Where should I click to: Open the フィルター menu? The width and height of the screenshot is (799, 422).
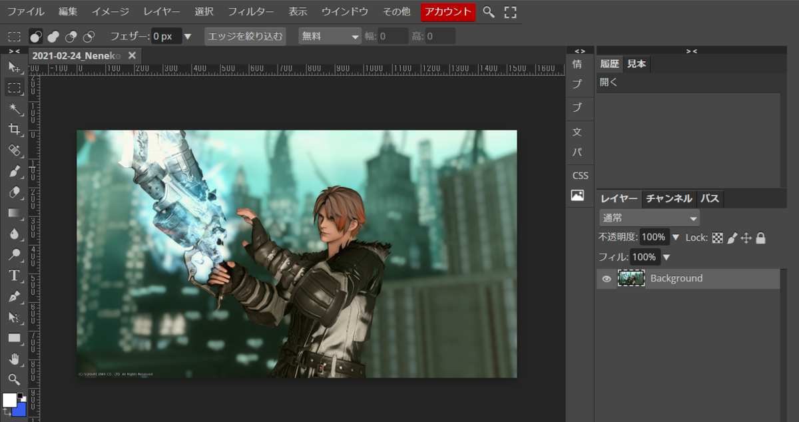[x=250, y=12]
